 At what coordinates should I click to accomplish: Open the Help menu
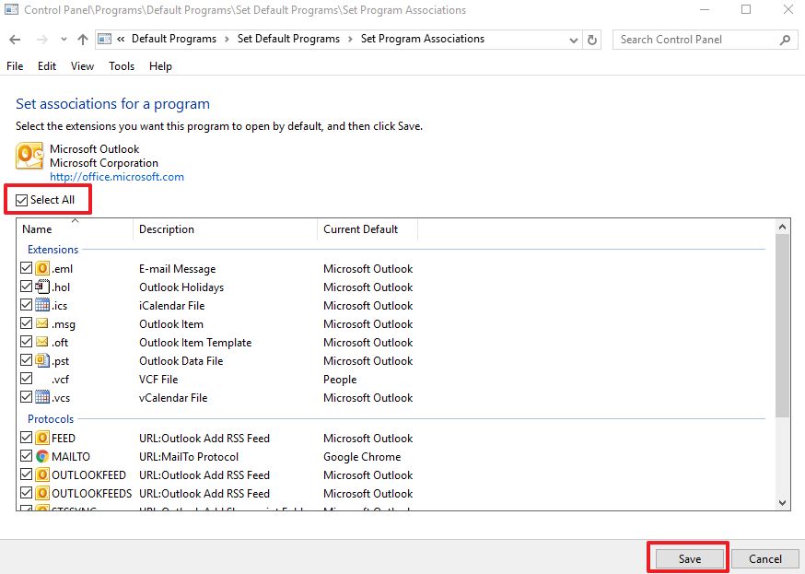(x=160, y=66)
